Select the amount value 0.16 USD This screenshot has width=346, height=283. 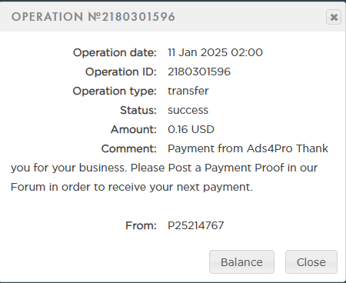[x=191, y=129]
